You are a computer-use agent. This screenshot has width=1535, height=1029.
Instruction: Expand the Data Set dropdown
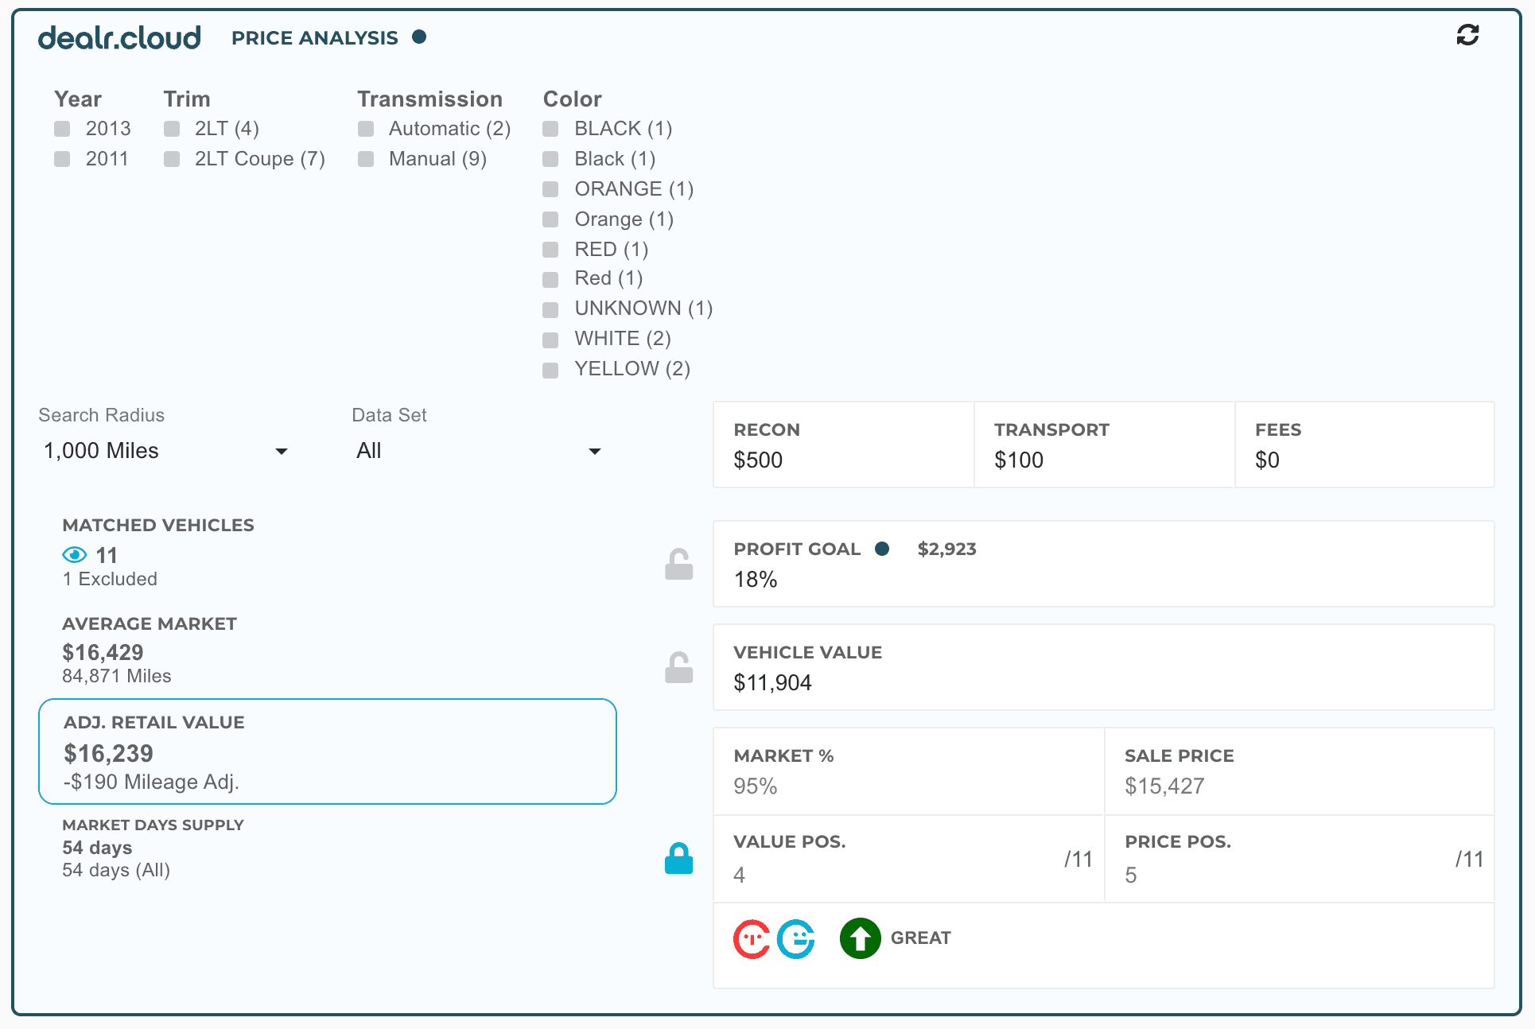pos(477,451)
